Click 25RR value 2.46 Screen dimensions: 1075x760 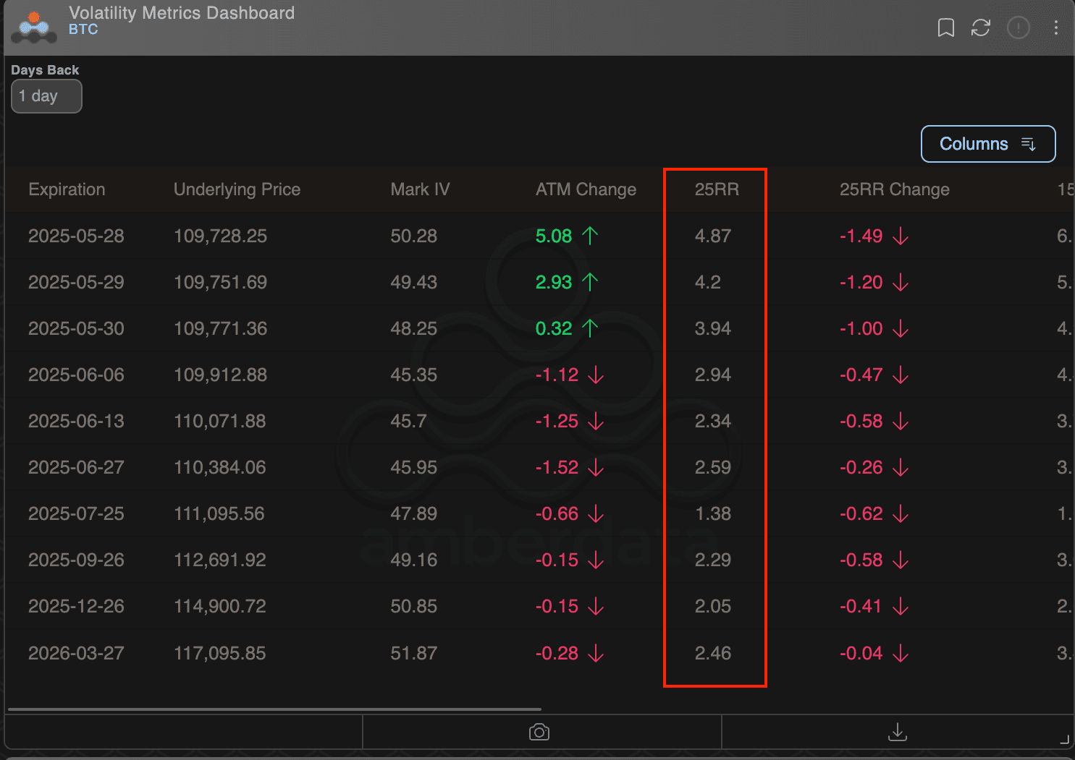713,653
